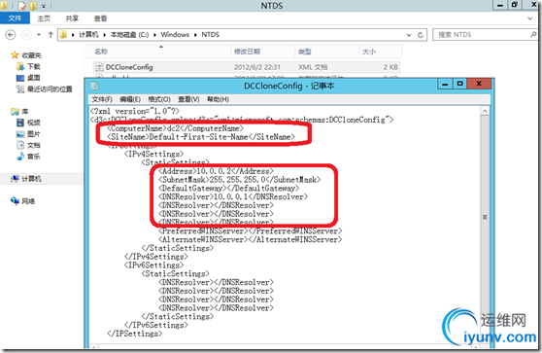Open Notepad 查看(V) menu
This screenshot has width=542, height=353.
[188, 99]
